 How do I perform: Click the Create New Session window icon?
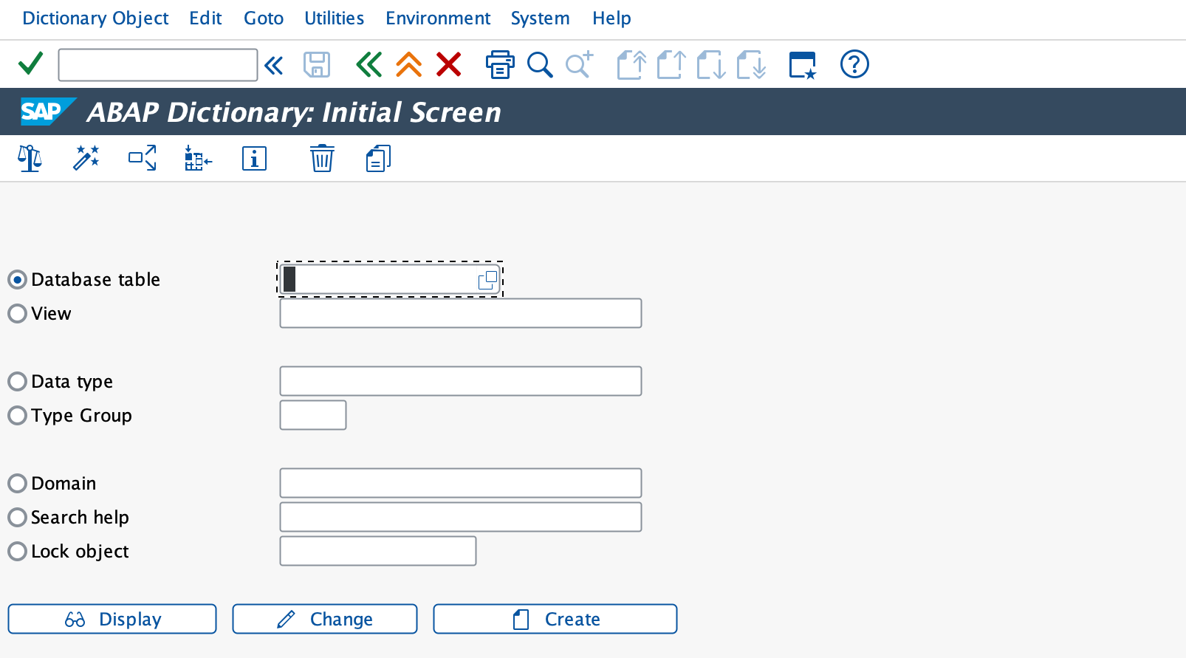click(x=803, y=65)
